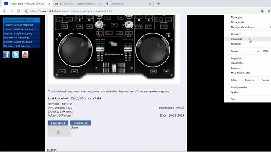Open Export: Single Mapping link

(x=18, y=33)
